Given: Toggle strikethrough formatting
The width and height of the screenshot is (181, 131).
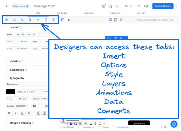Looking at the screenshot, I should click(x=29, y=113).
